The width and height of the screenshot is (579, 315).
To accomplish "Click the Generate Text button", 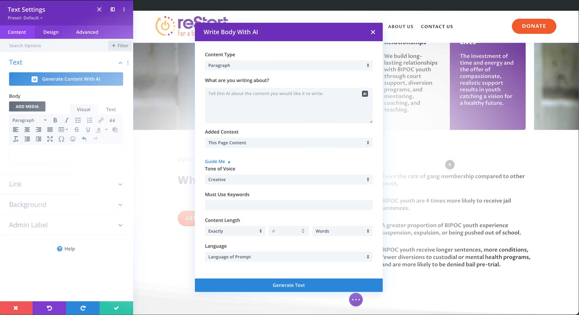I will [x=289, y=285].
